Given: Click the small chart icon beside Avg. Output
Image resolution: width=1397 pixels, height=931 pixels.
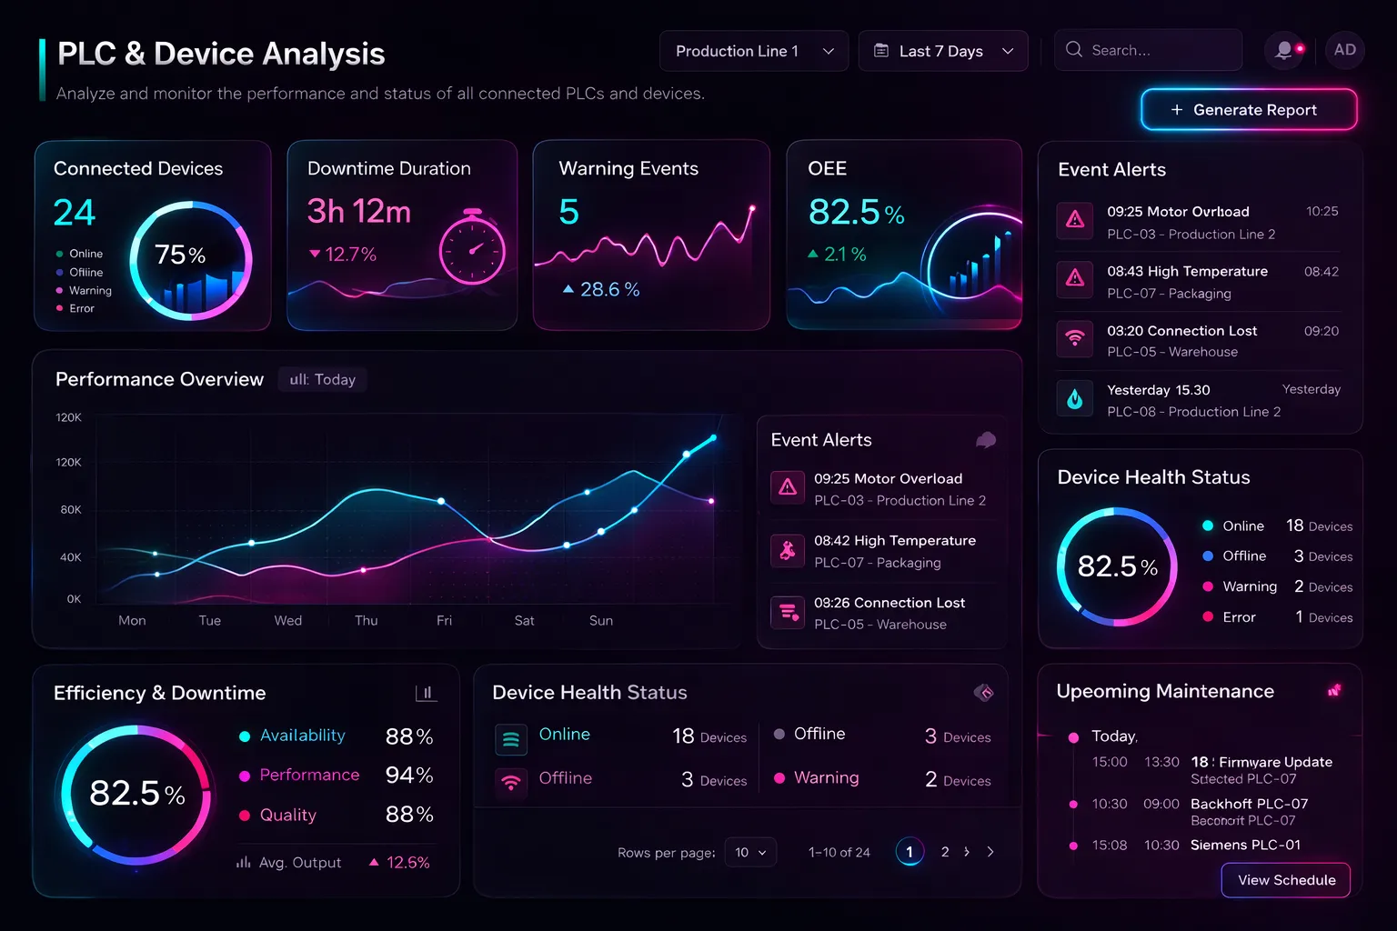Looking at the screenshot, I should click(243, 862).
